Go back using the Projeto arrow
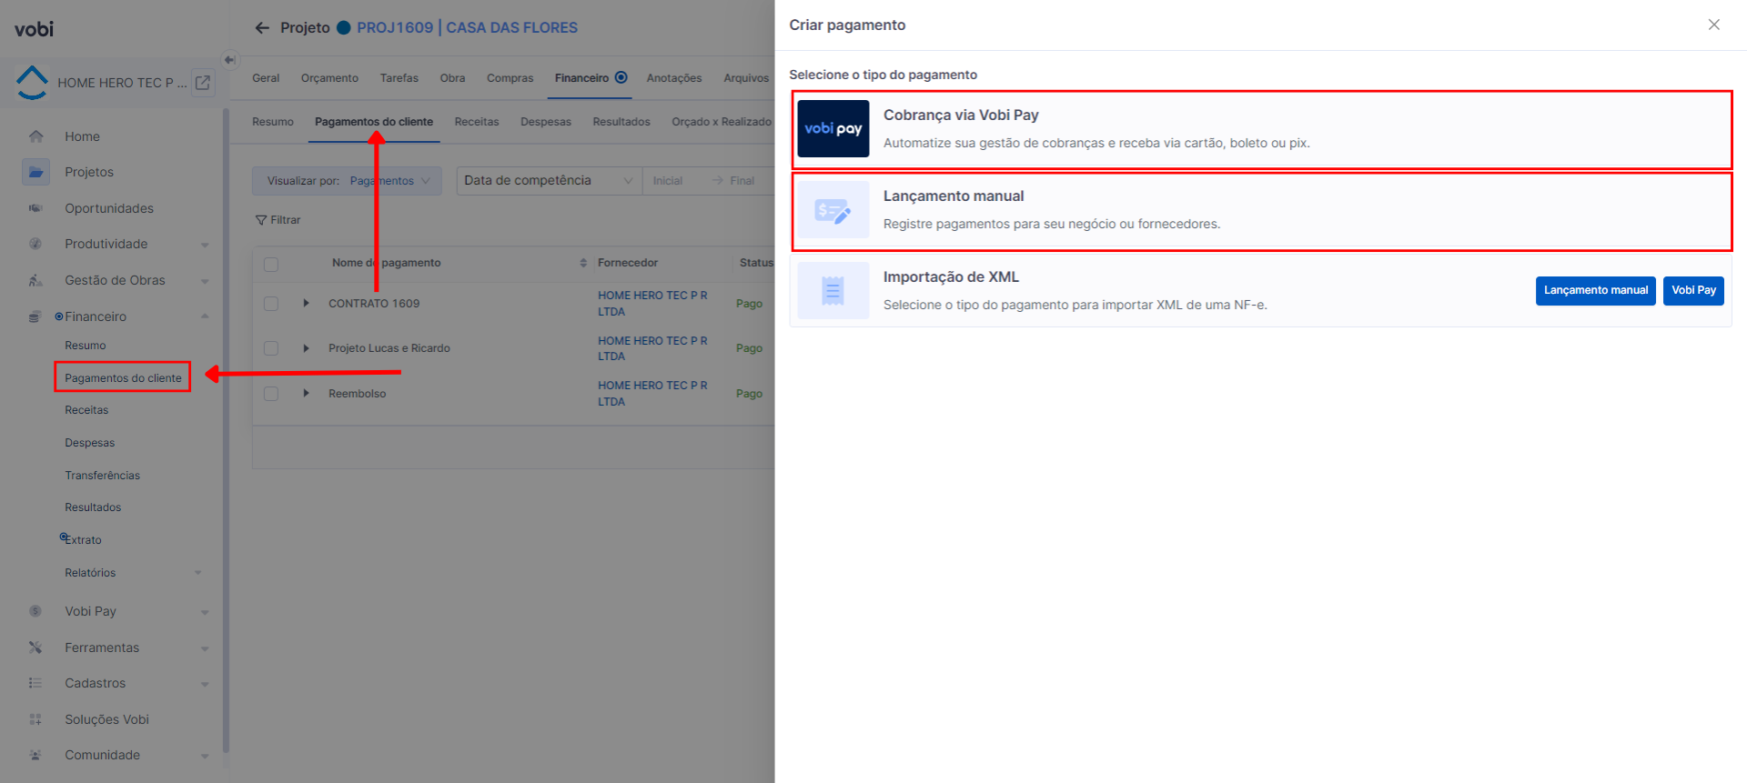Image resolution: width=1747 pixels, height=783 pixels. (x=262, y=28)
